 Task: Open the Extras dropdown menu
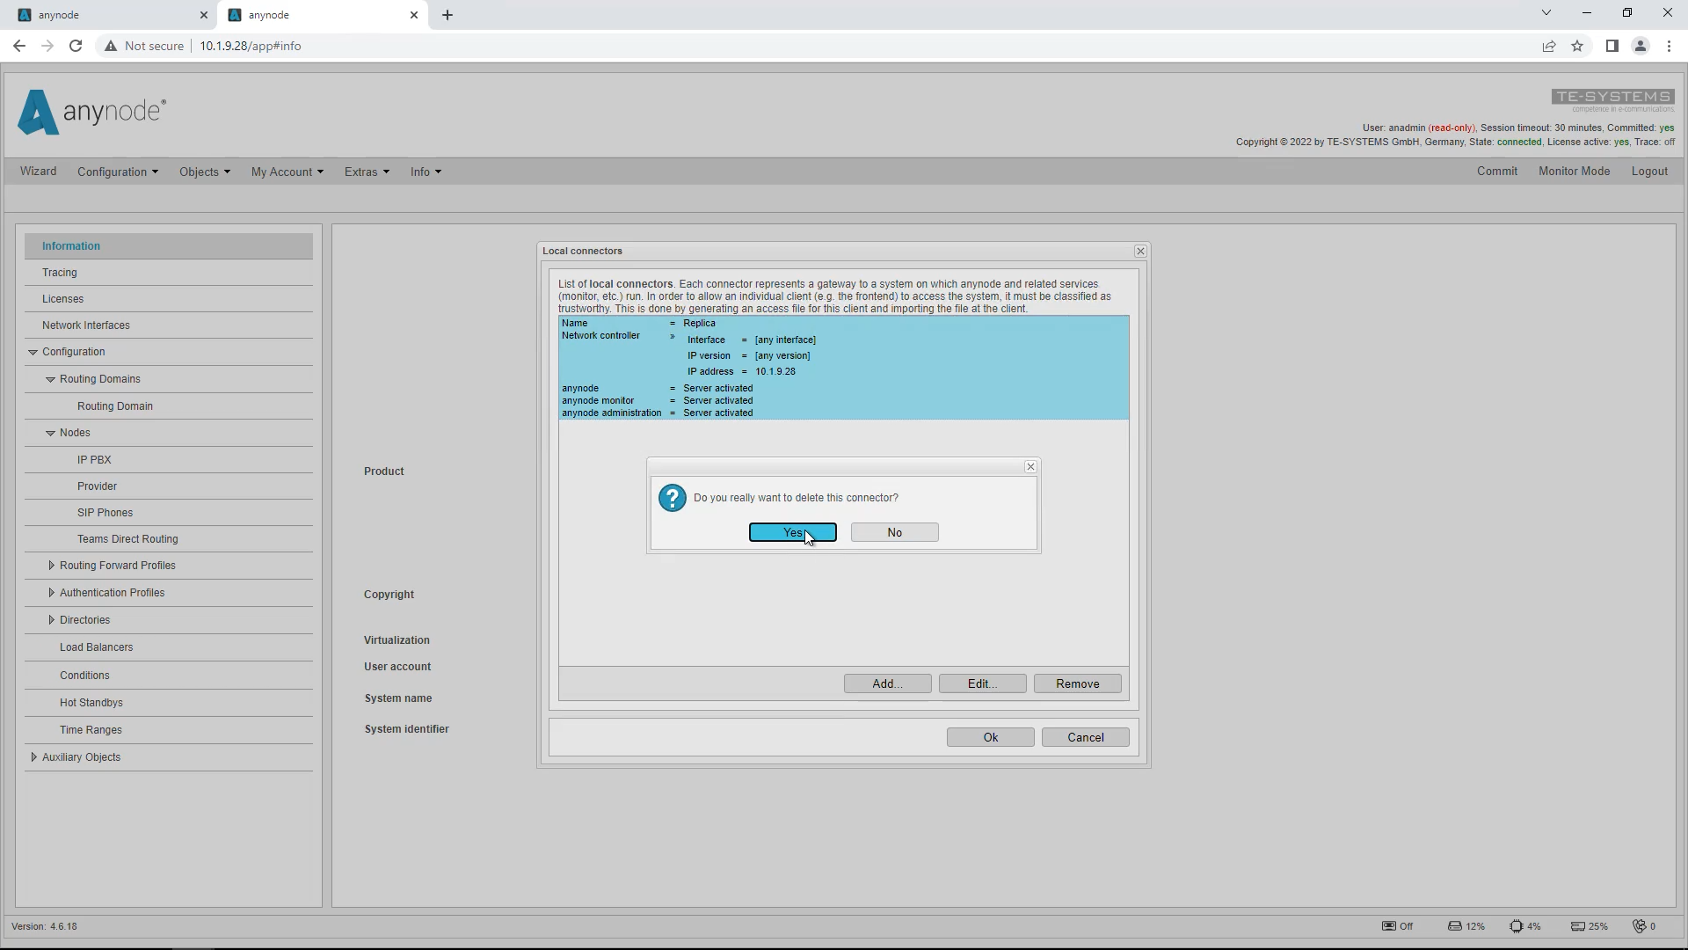click(x=366, y=172)
